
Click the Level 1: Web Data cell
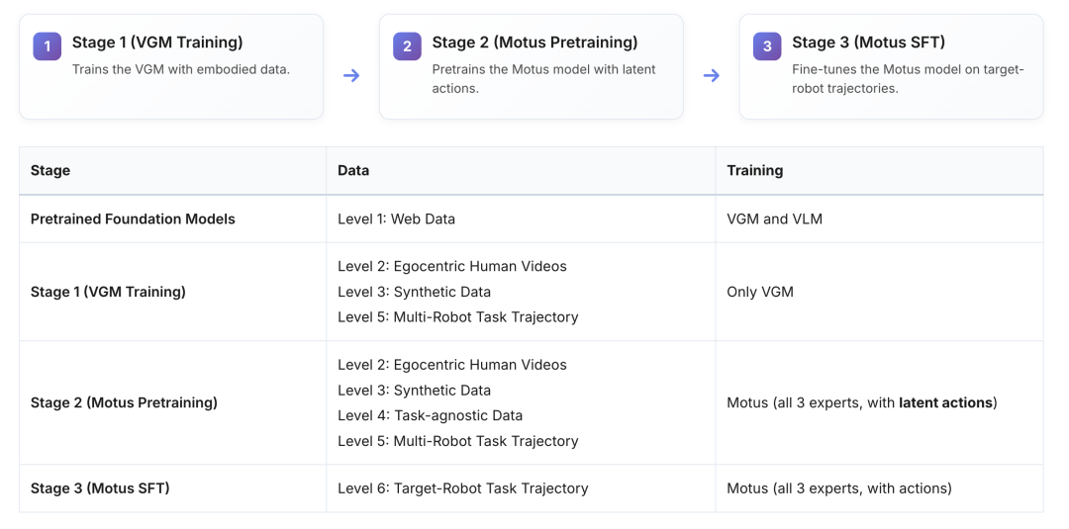[396, 219]
